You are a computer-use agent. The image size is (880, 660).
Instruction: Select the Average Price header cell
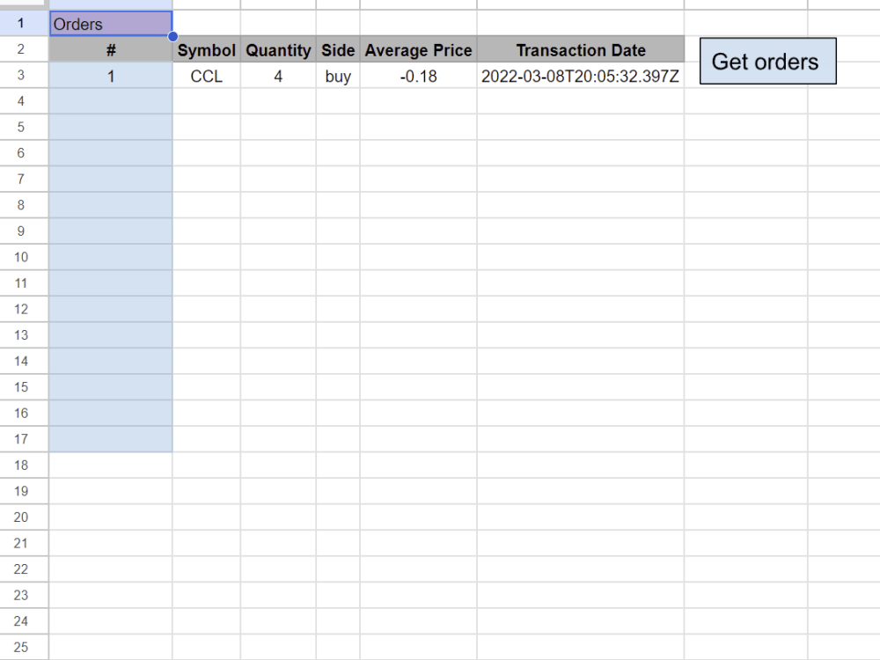419,50
